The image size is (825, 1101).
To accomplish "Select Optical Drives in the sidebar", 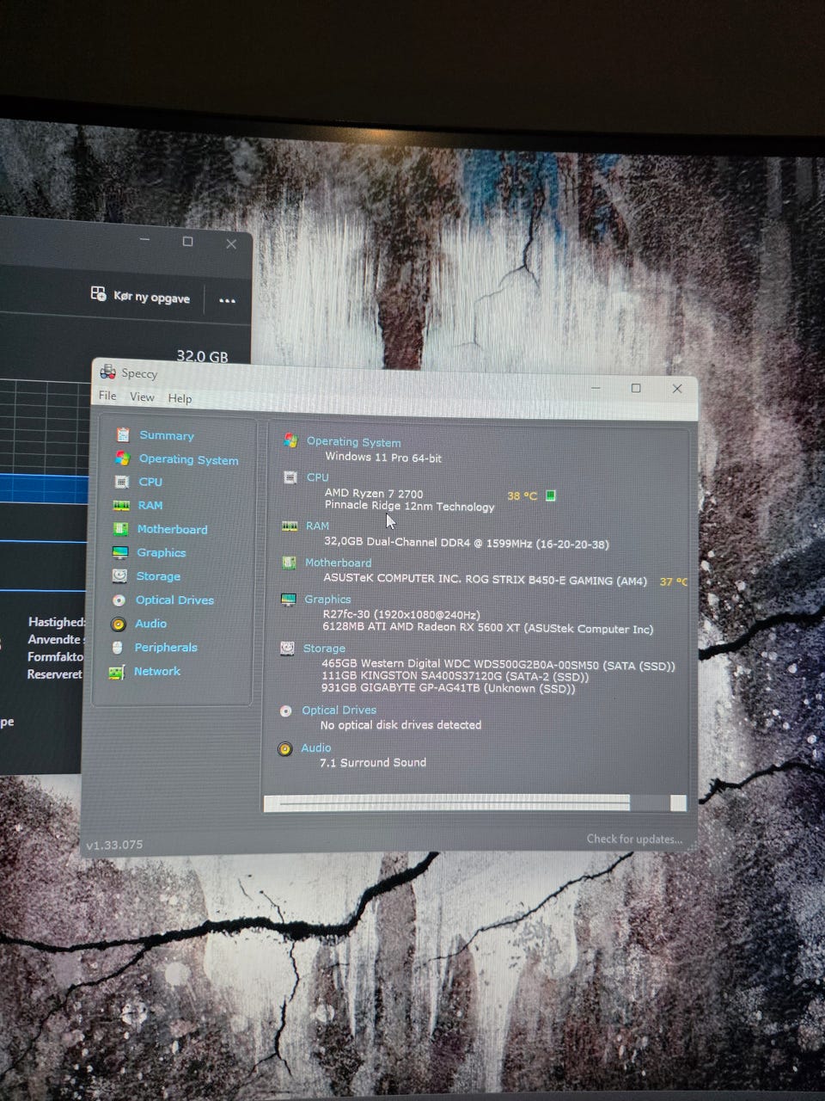I will click(174, 600).
